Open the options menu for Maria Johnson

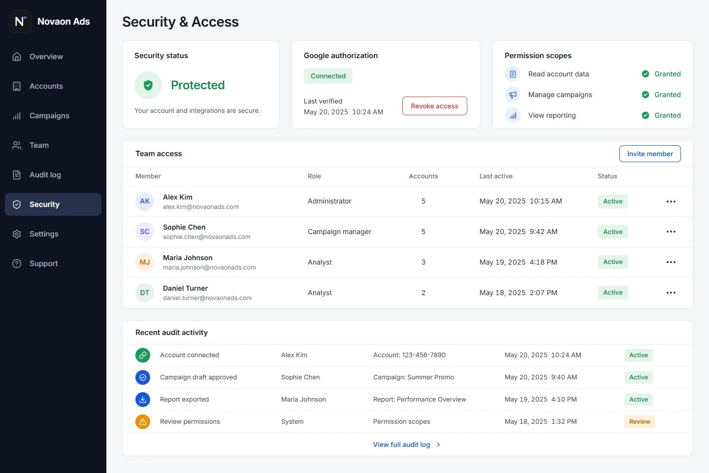click(x=671, y=262)
